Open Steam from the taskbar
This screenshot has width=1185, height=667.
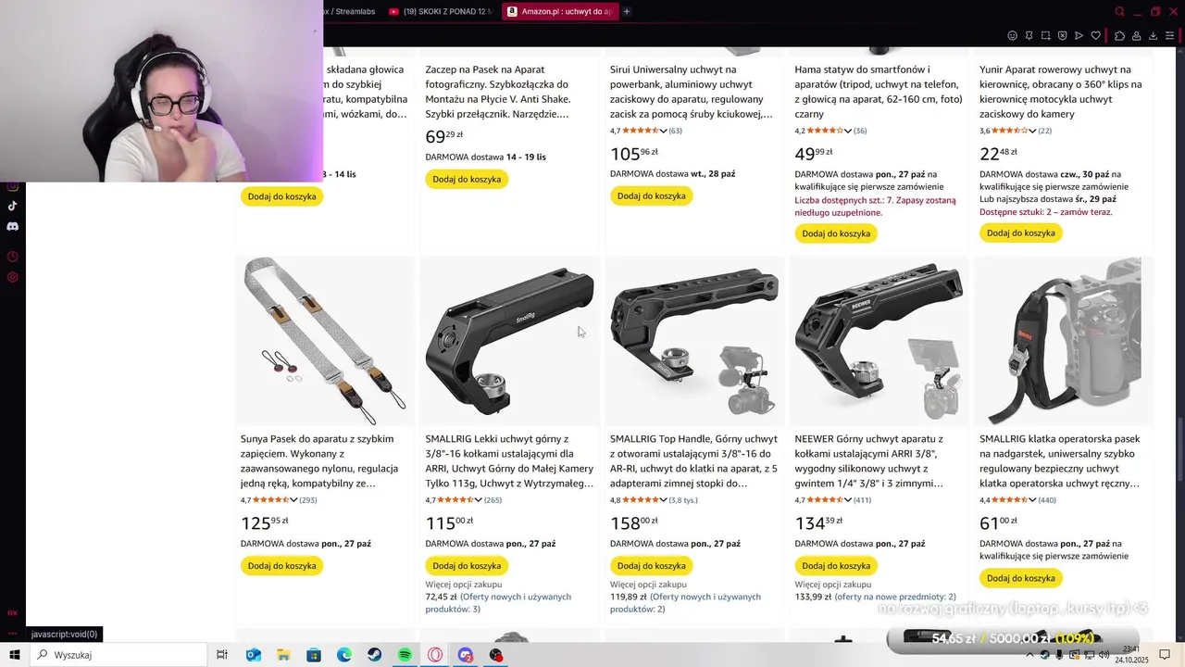[374, 655]
